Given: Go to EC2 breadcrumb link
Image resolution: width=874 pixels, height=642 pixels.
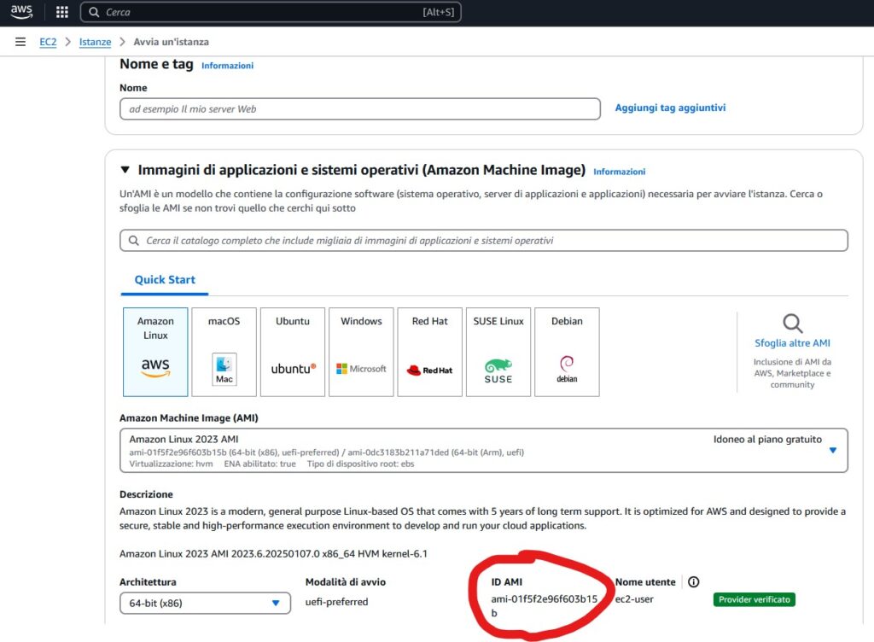Looking at the screenshot, I should coord(48,42).
